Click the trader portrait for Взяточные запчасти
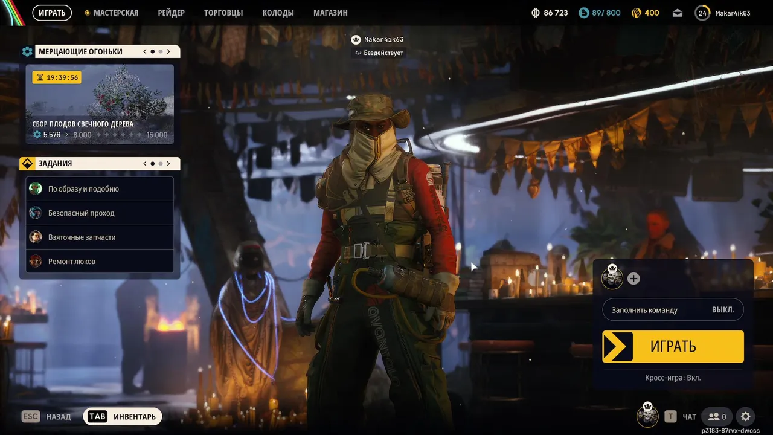This screenshot has height=435, width=773. click(x=36, y=237)
